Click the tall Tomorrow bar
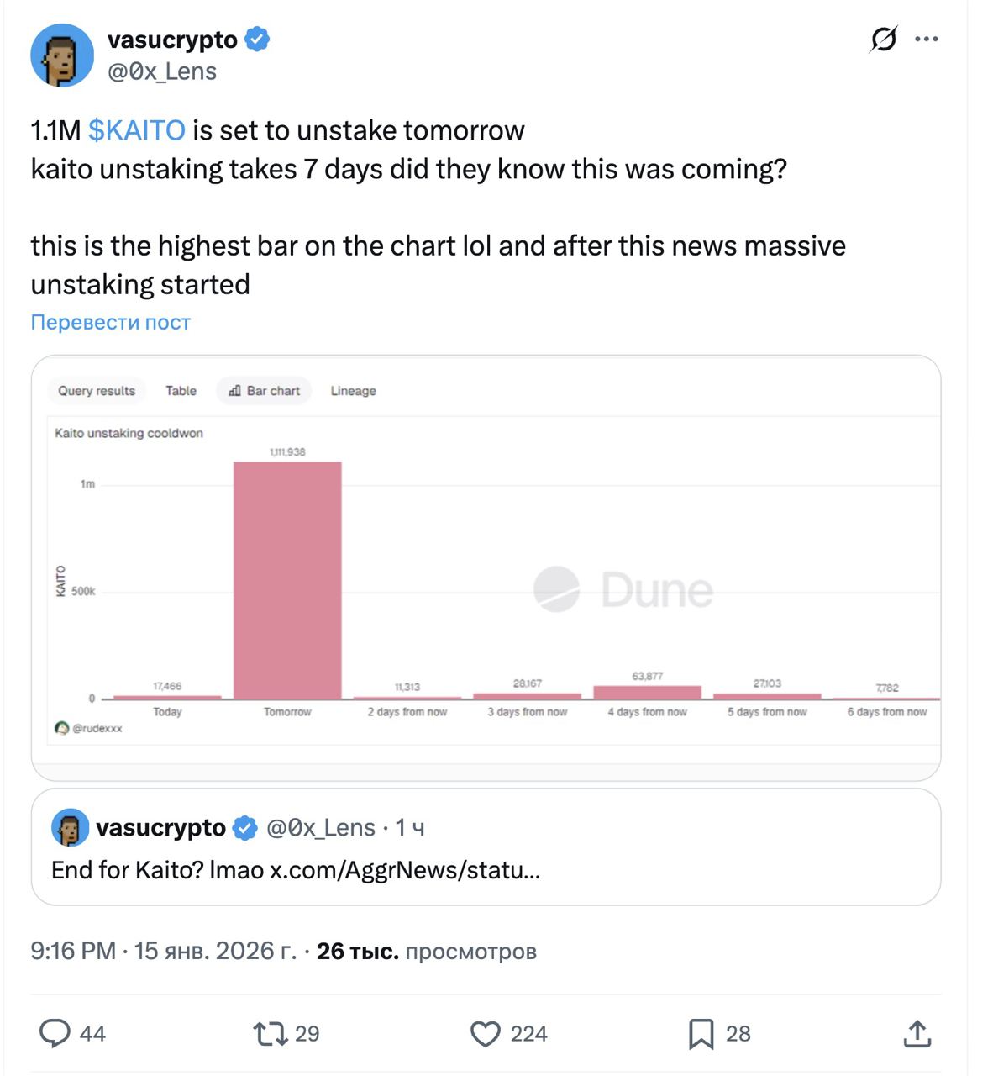This screenshot has width=993, height=1076. coord(287,580)
